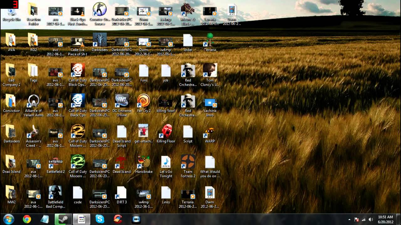Open the Reaction Folder

click(34, 14)
